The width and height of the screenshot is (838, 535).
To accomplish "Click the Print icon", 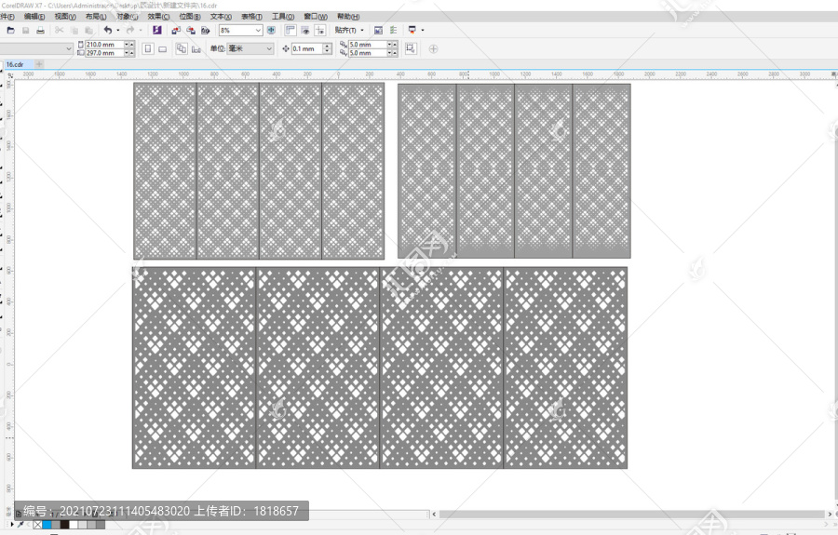I will [x=41, y=31].
